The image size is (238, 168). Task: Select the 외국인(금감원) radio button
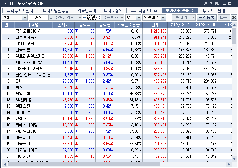coord(45,18)
